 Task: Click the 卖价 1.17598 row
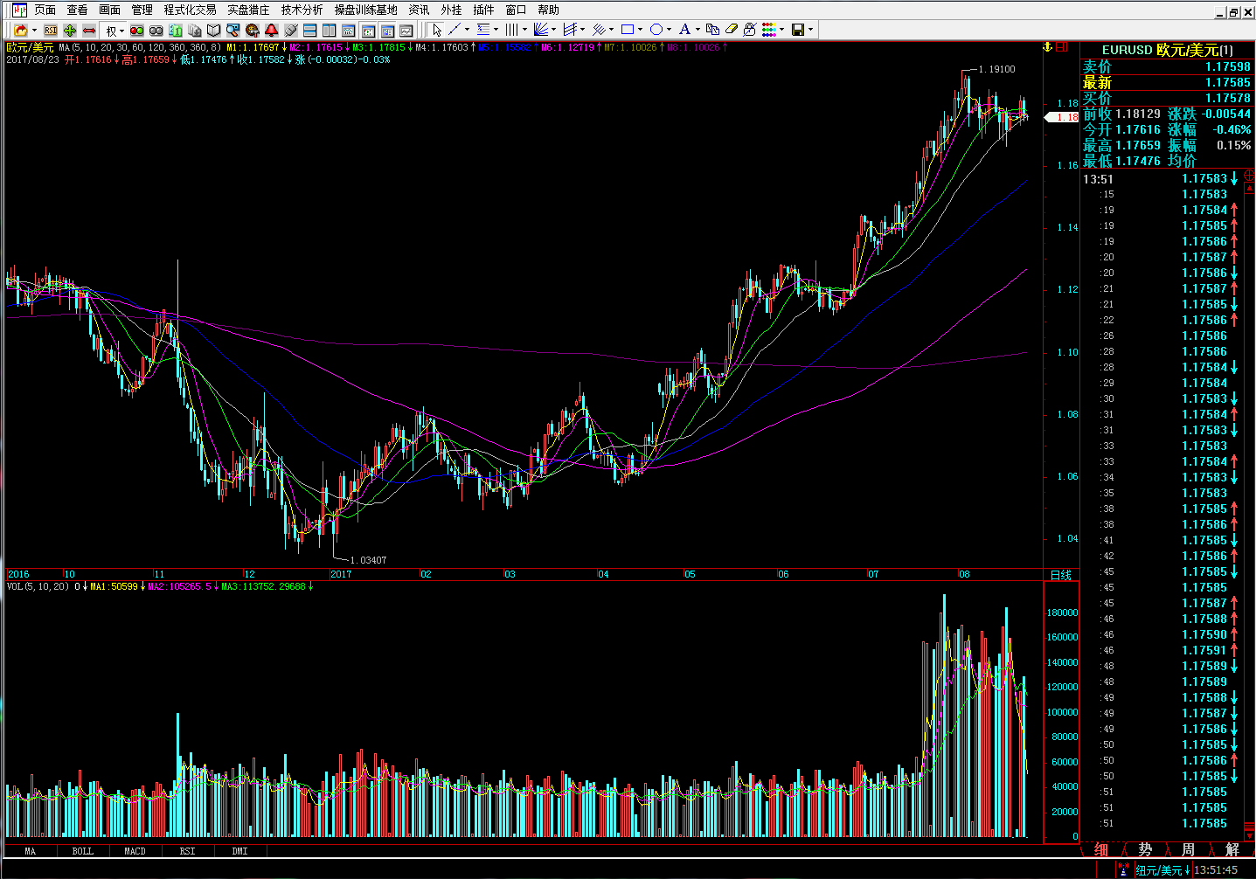[1167, 67]
